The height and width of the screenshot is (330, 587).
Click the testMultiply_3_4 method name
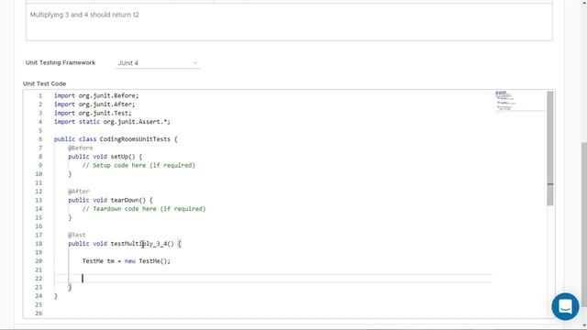138,244
